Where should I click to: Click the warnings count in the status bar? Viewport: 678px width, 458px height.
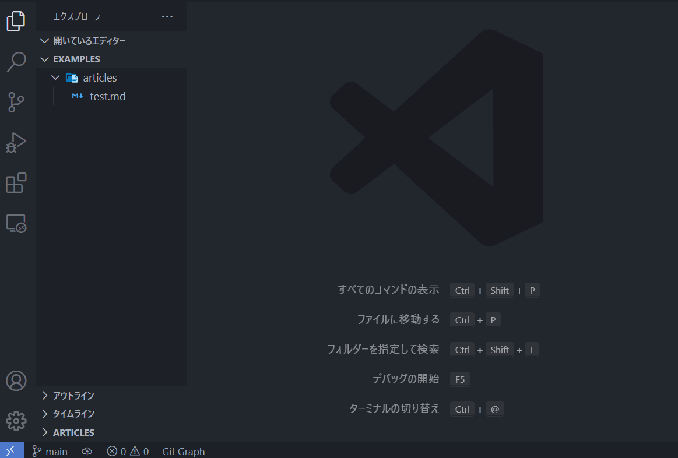pos(139,451)
